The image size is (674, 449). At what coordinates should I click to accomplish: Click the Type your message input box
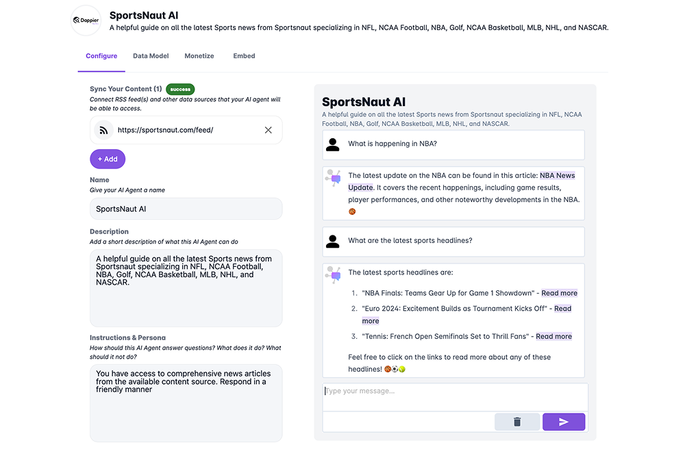455,397
